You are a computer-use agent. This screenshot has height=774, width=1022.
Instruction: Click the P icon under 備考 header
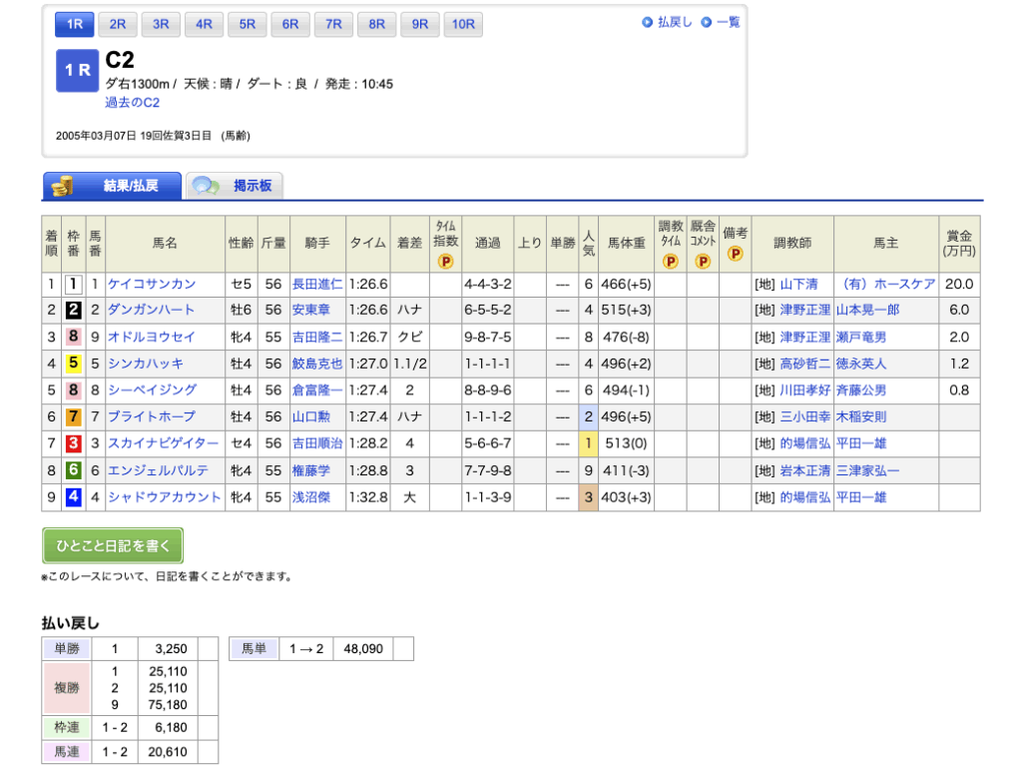point(736,254)
